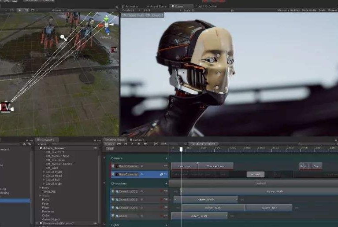Open the Hierarchy panel options menu icon
Viewport: 338px width, 227px height.
click(99, 140)
